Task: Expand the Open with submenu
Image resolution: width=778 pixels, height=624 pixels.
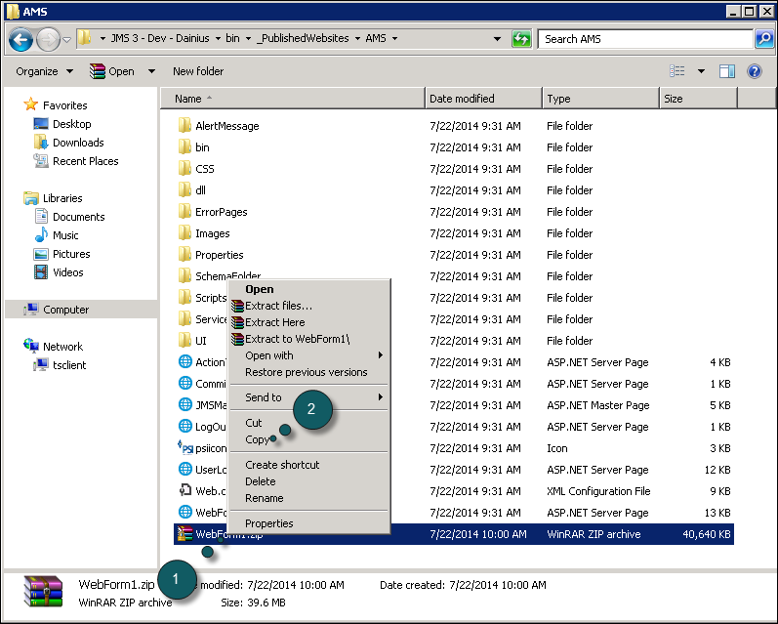Action: (308, 355)
